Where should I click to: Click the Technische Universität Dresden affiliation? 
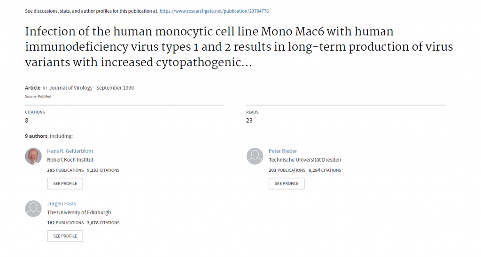point(305,160)
